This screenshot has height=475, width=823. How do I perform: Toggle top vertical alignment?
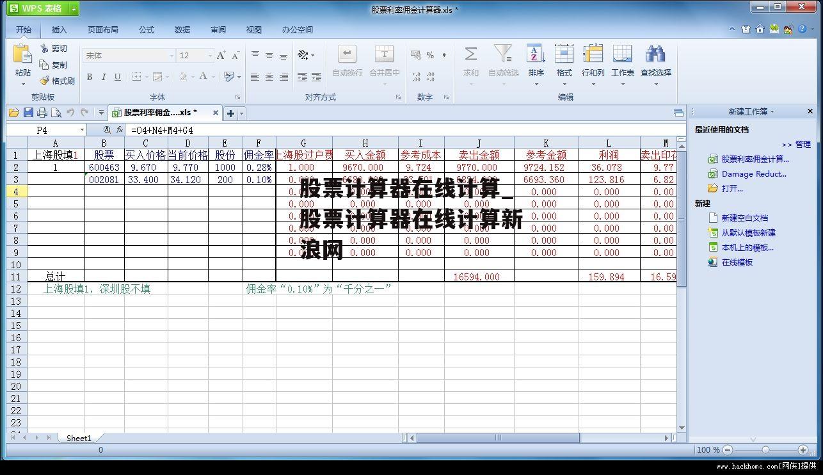[255, 56]
